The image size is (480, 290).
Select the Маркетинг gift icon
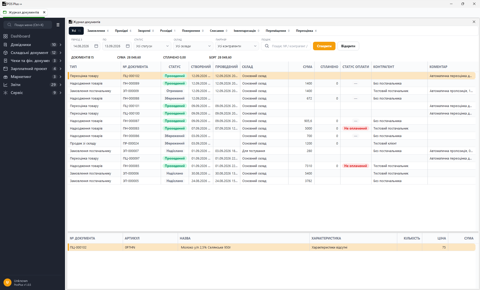point(5,77)
